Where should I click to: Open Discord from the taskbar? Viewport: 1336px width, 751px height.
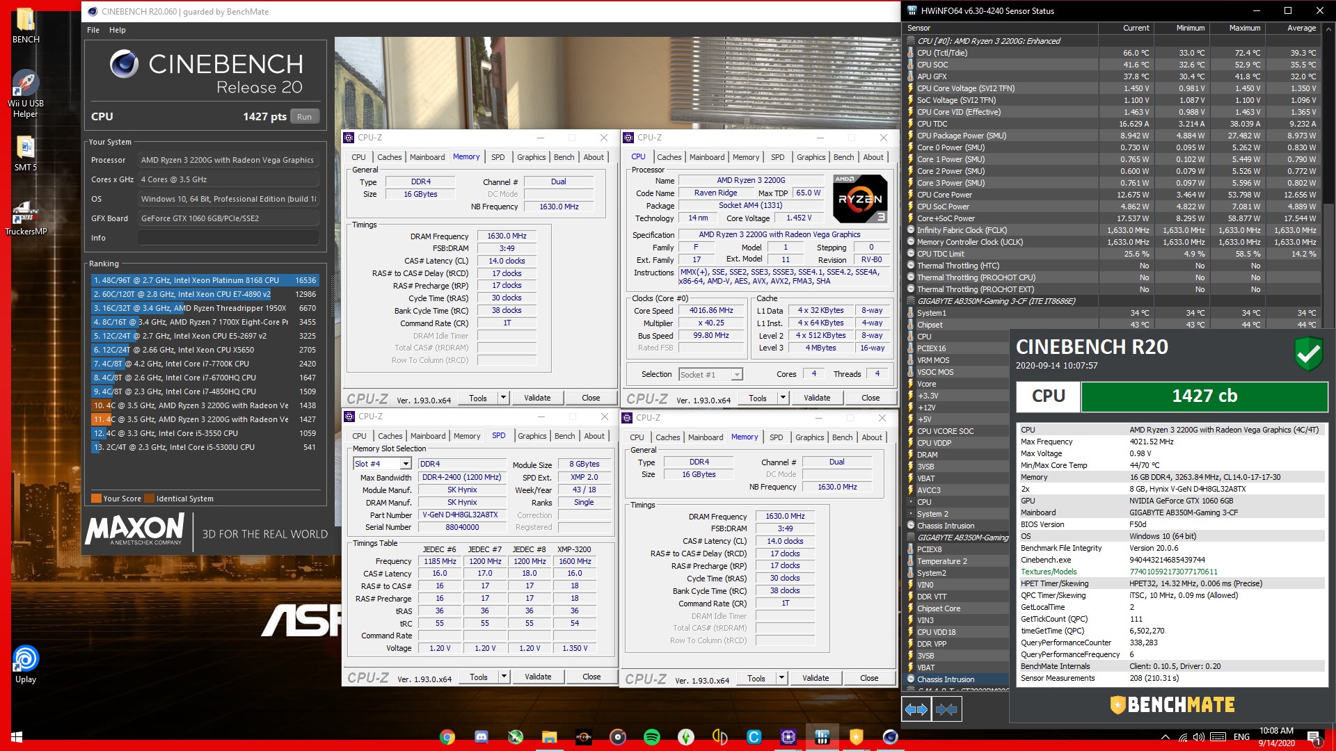pyautogui.click(x=482, y=737)
